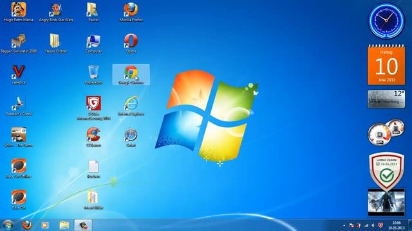Select the Race On Offline shortcut
Image resolution: width=412 pixels, height=231 pixels.
(x=19, y=168)
